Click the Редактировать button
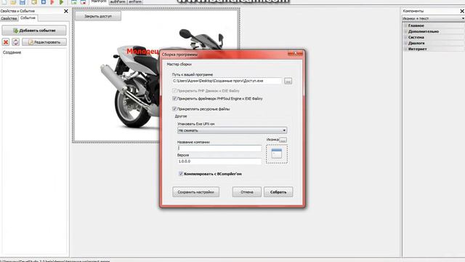Image resolution: width=465 pixels, height=262 pixels. 44,42
